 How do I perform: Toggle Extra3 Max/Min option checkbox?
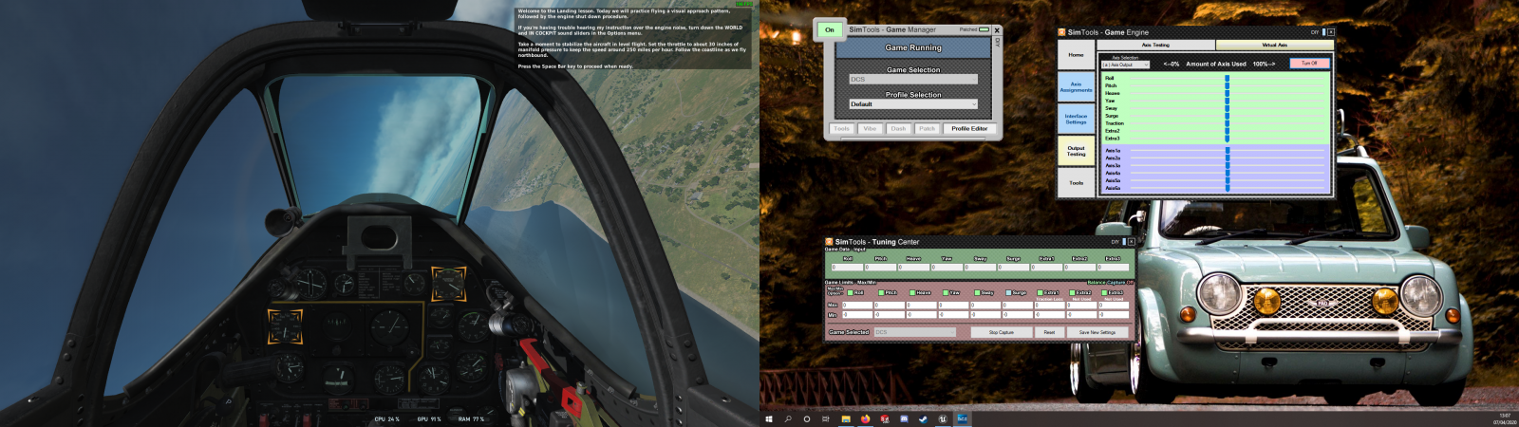(1104, 292)
